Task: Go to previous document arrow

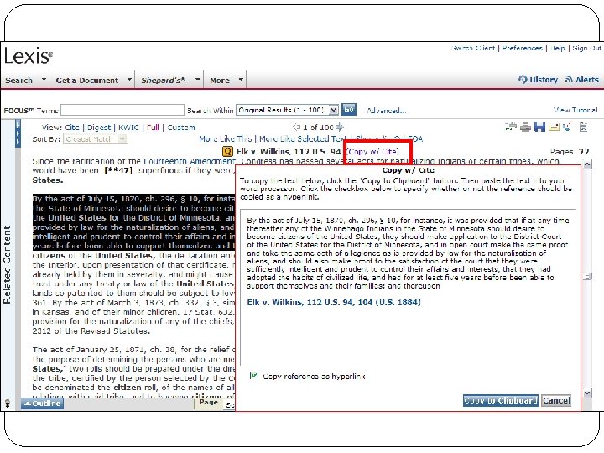Action: 297,127
